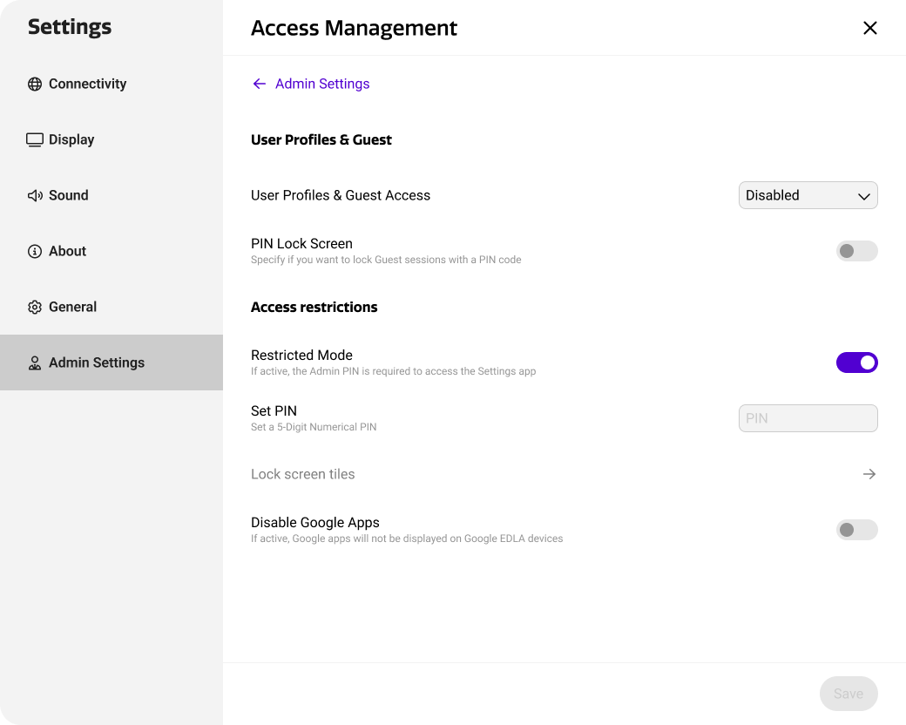Image resolution: width=906 pixels, height=725 pixels.
Task: Open the Lock screen tiles row
Action: pos(303,474)
